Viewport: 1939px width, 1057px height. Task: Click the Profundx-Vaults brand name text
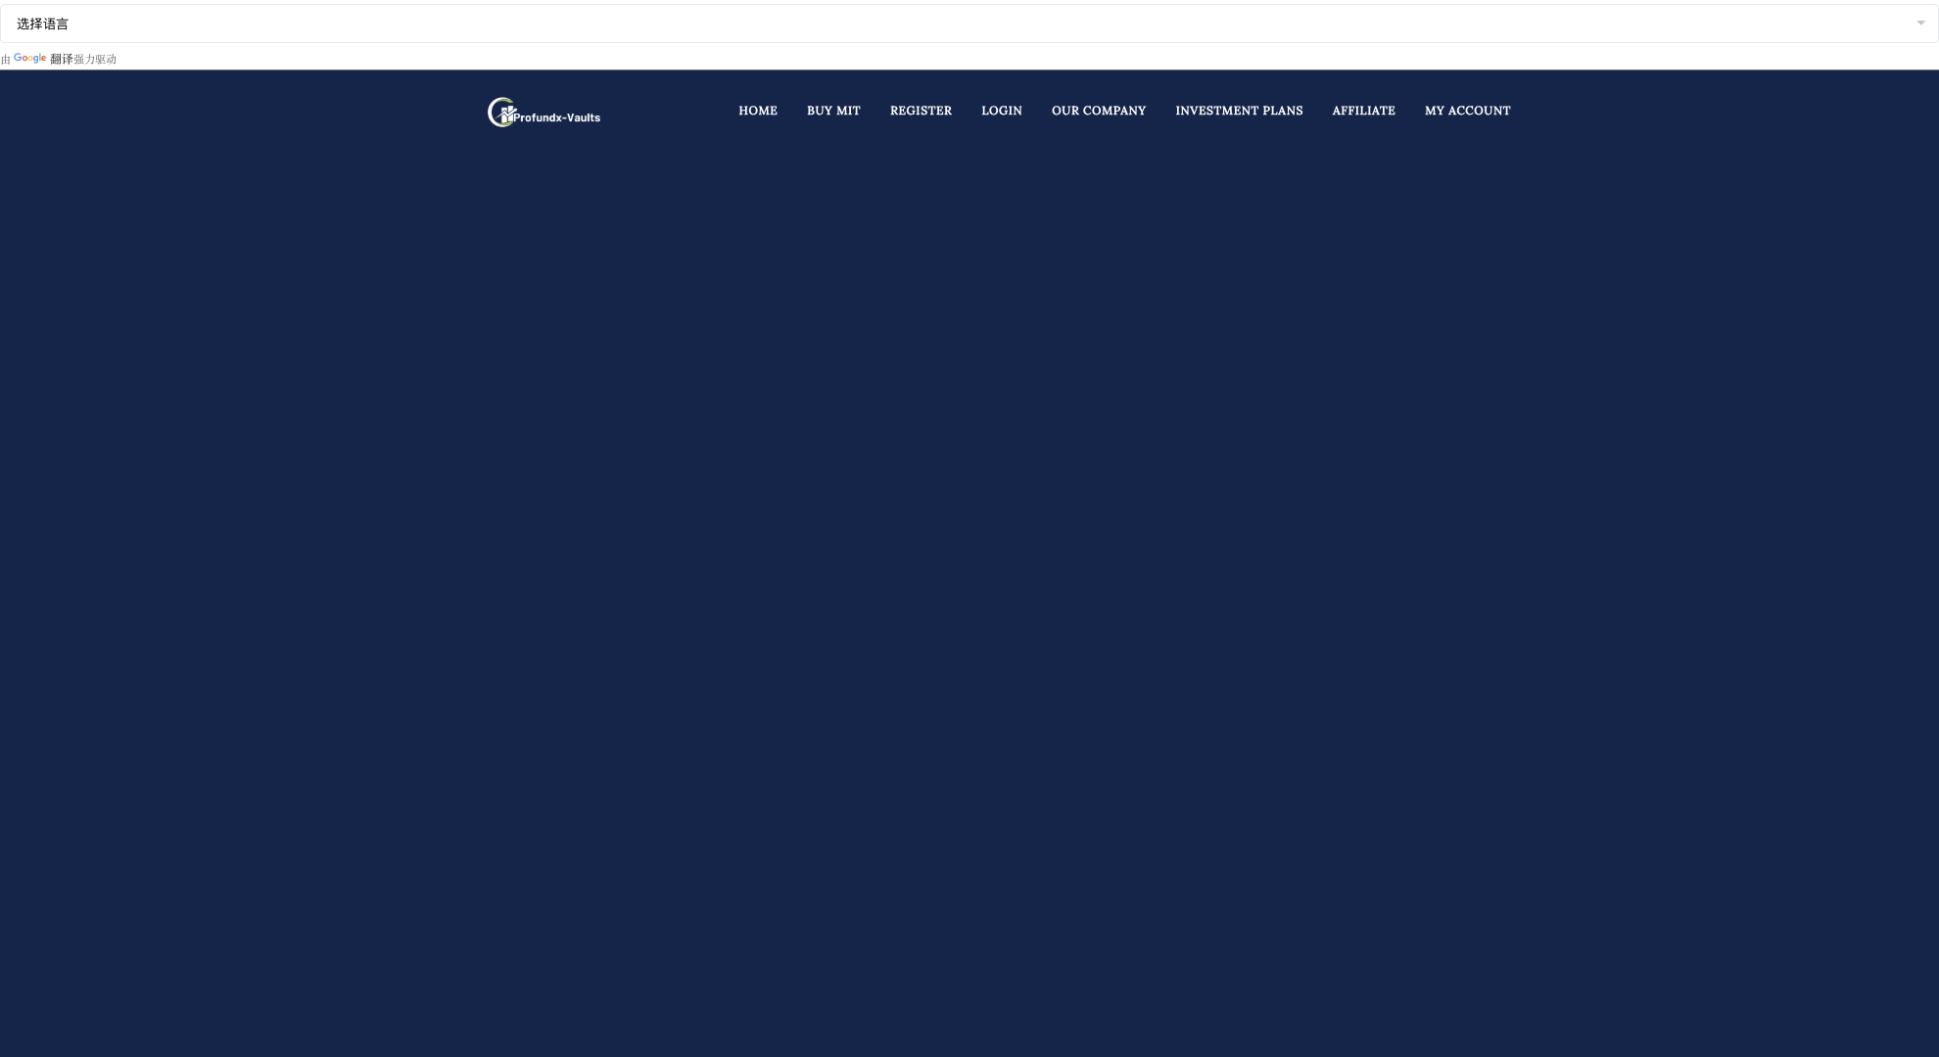click(x=557, y=117)
